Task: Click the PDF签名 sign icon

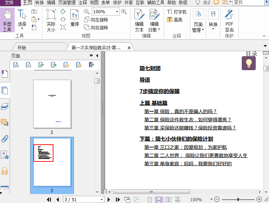Action: pos(230,20)
